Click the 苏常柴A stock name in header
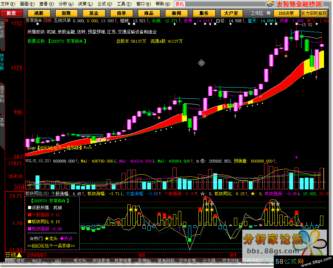Screen dimensions: 333x268 click(33, 20)
